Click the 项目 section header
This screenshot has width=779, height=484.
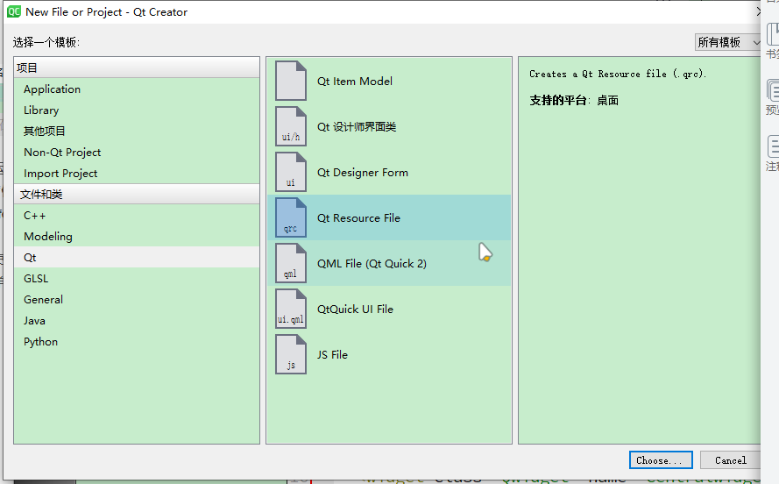[137, 68]
